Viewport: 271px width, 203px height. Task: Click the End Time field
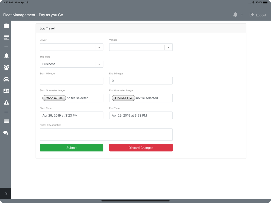pos(141,115)
